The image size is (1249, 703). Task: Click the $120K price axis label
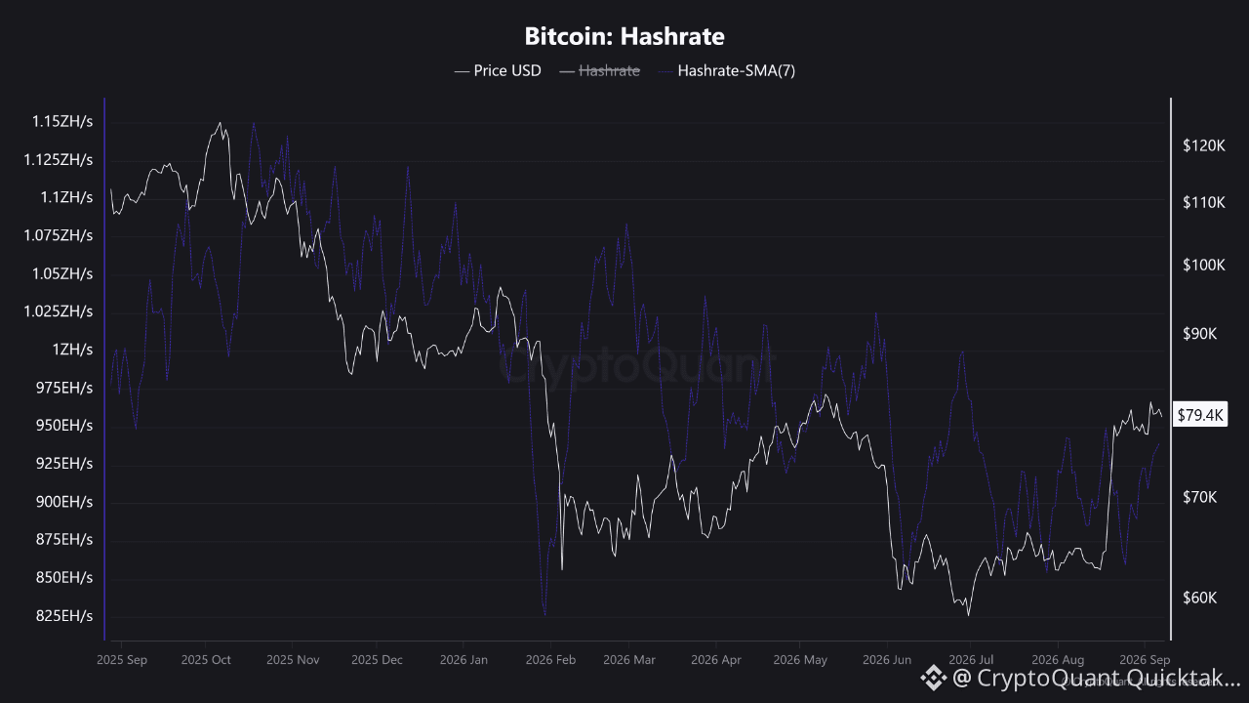point(1203,145)
